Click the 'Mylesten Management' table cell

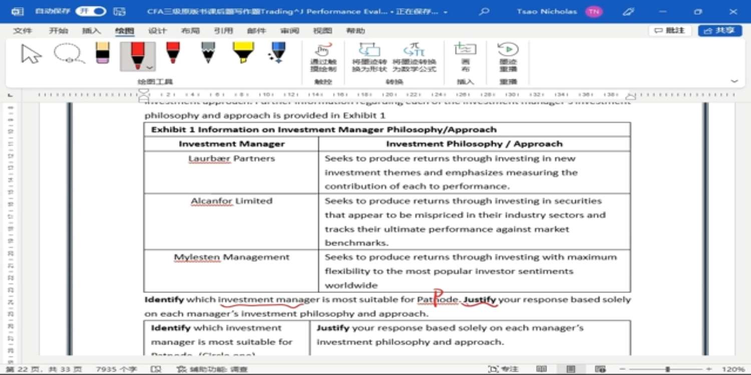click(231, 271)
